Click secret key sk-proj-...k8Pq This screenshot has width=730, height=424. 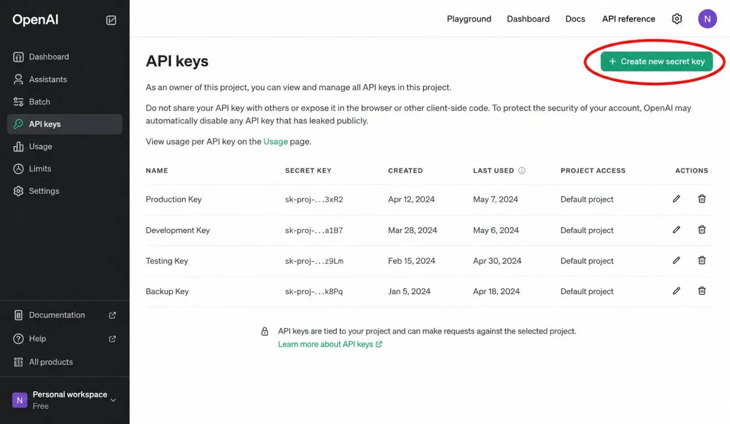coord(314,291)
